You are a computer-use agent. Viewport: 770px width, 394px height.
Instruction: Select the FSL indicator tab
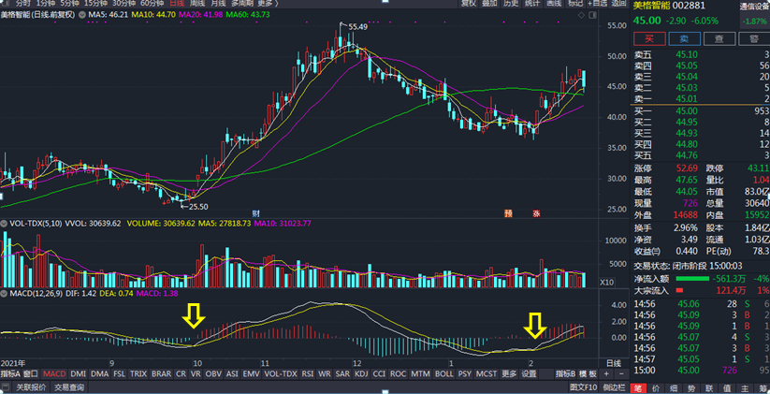coord(120,373)
